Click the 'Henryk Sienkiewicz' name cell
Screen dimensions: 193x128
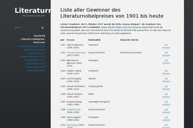[76, 88]
